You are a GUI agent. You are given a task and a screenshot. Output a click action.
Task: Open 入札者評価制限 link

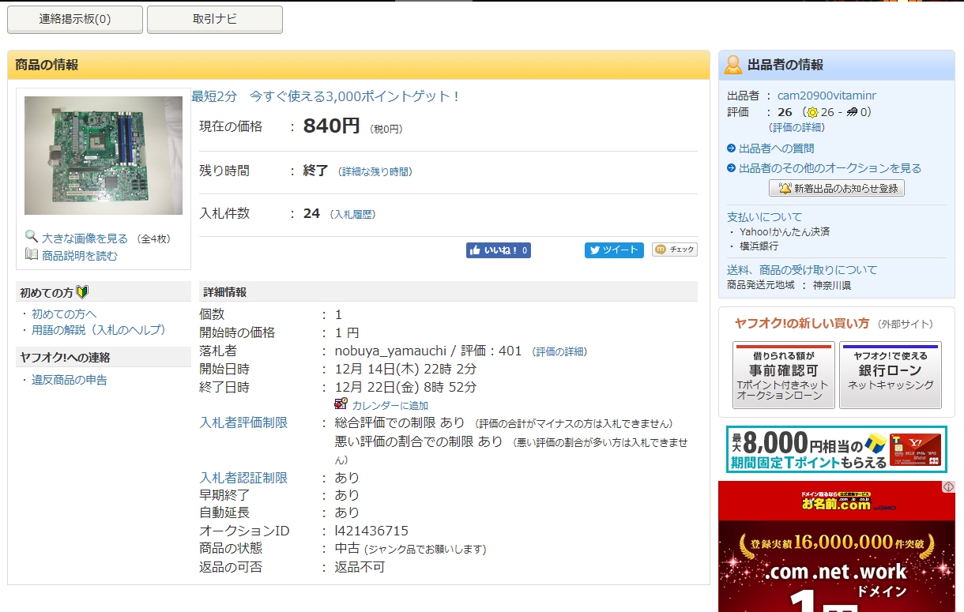[x=243, y=423]
